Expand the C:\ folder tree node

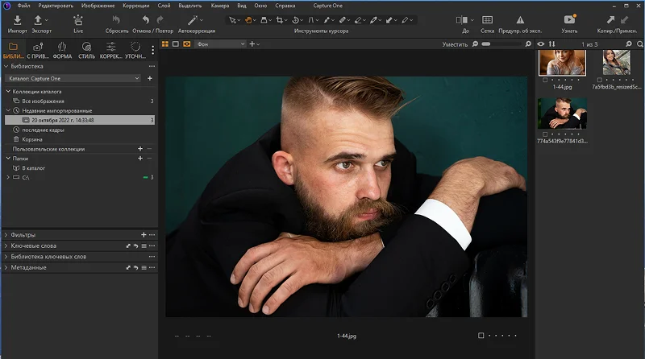(x=7, y=176)
